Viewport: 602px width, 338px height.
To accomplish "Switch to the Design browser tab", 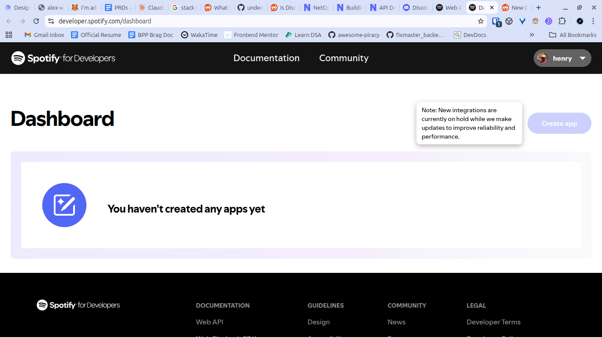I will pos(18,7).
